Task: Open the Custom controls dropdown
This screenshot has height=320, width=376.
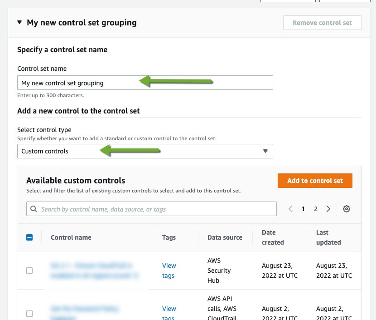Action: (145, 151)
